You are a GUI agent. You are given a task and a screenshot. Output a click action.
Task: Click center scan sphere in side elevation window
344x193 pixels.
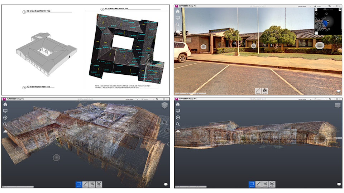coord(254,139)
